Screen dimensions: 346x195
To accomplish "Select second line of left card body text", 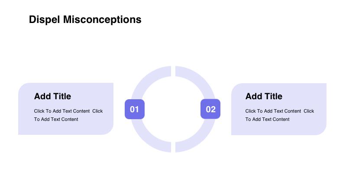I will click(56, 119).
